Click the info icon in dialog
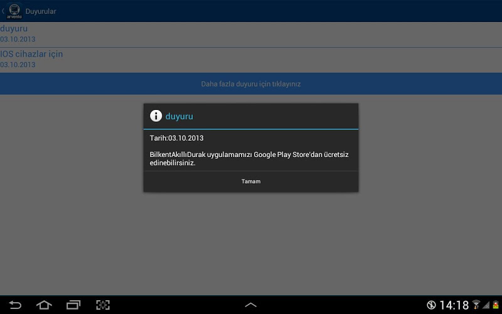This screenshot has width=502, height=314. [156, 116]
